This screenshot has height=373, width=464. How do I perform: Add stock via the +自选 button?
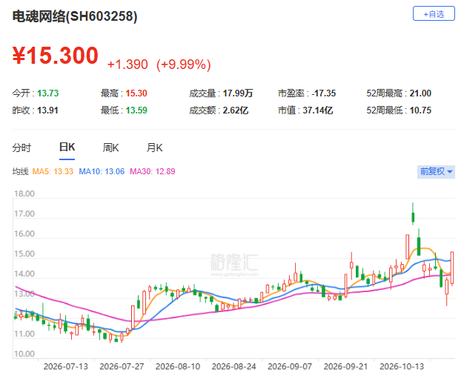(x=434, y=13)
